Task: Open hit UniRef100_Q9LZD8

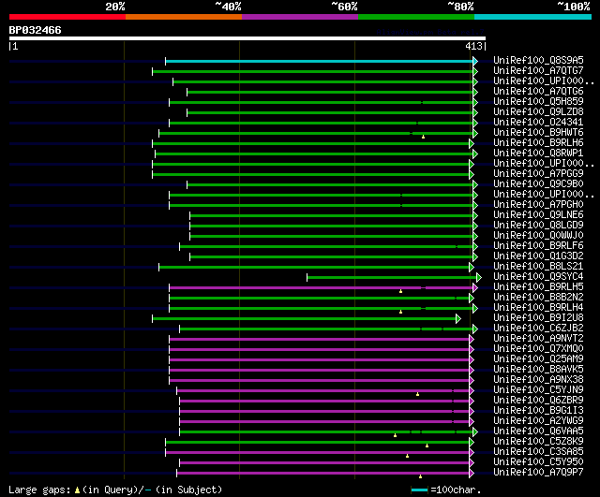Action: [x=538, y=112]
